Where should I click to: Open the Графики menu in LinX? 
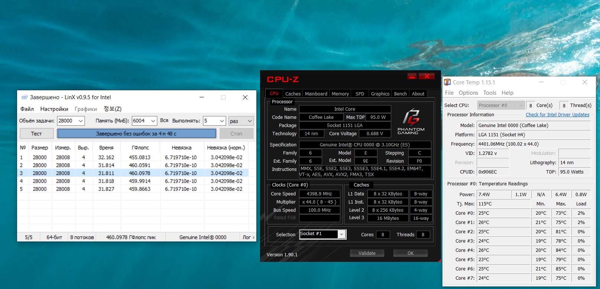tap(86, 109)
